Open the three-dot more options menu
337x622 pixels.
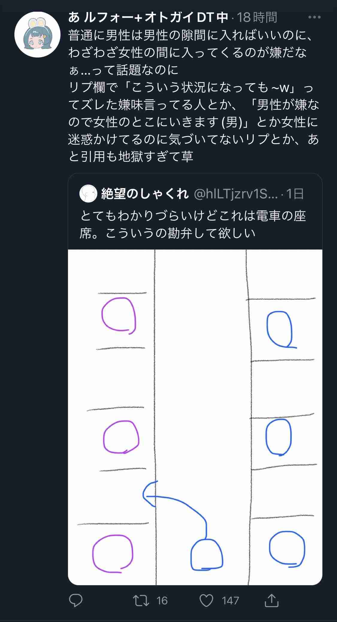314,17
